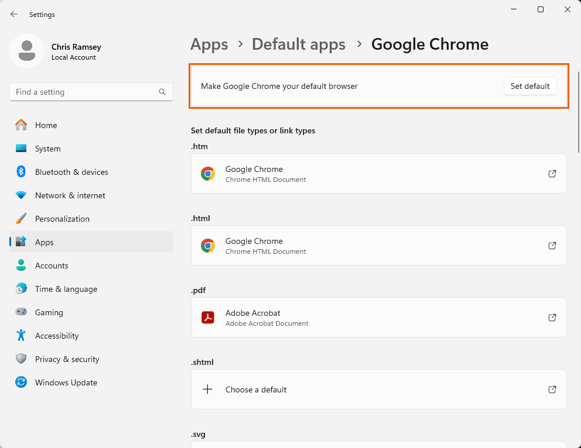581x448 pixels.
Task: Click the Apps sidebar icon
Action: 21,242
